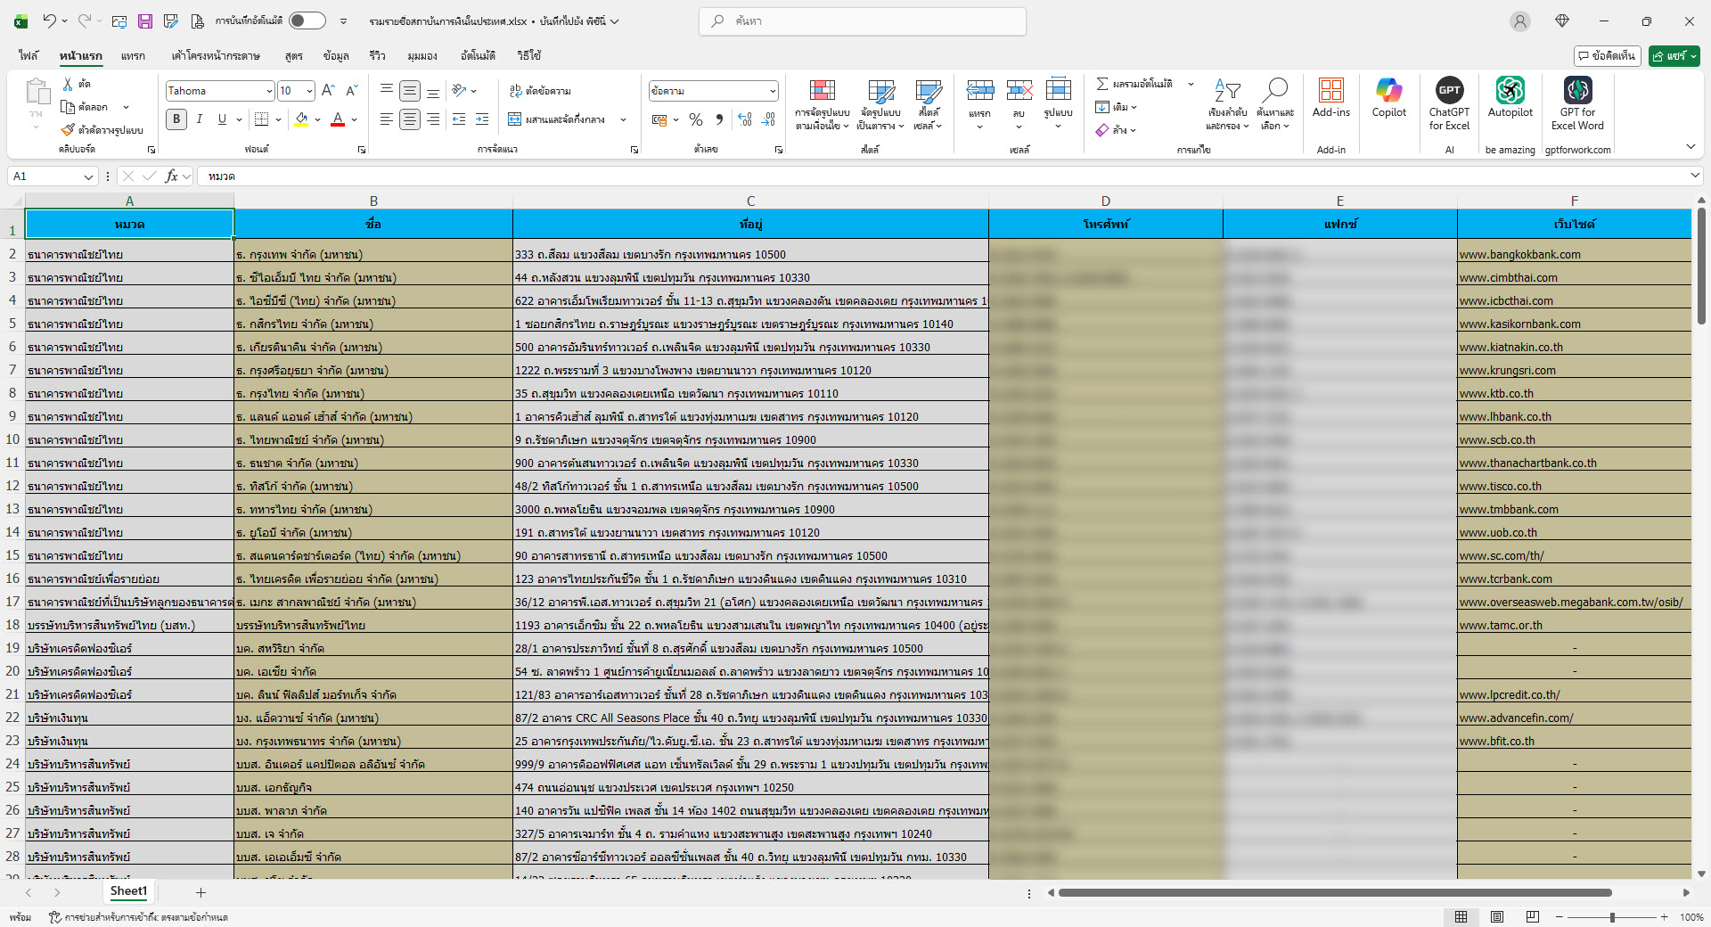1711x927 pixels.
Task: Click the Format Painter brush icon
Action: [x=68, y=130]
